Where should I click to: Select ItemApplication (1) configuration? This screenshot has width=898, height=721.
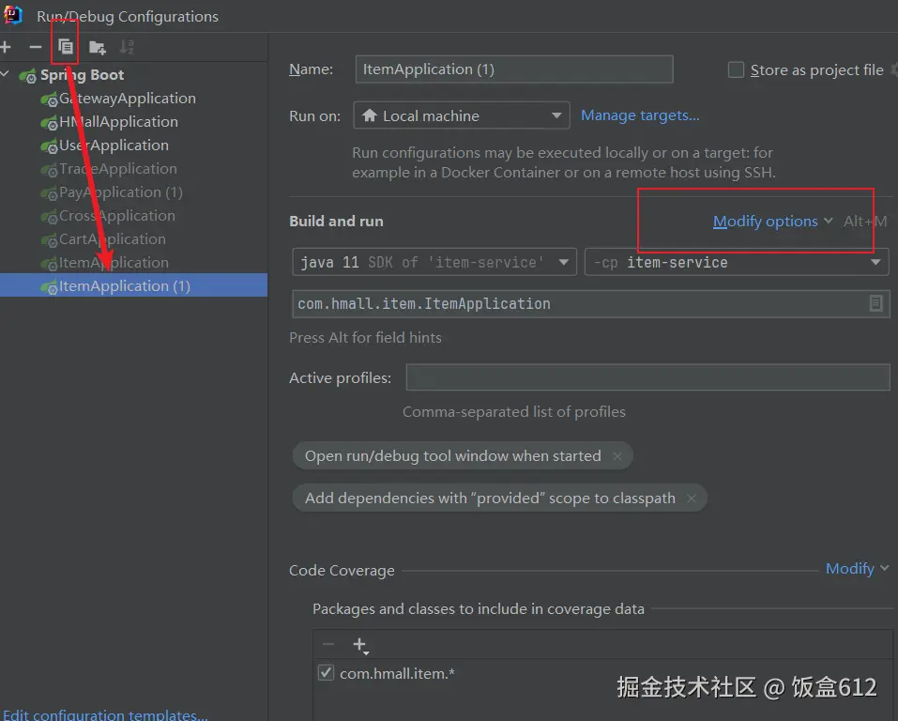coord(133,285)
